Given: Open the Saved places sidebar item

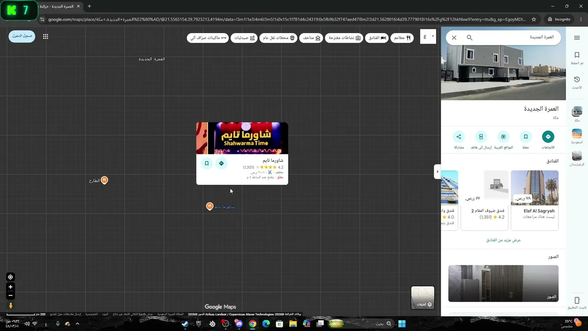Looking at the screenshot, I should click(577, 58).
